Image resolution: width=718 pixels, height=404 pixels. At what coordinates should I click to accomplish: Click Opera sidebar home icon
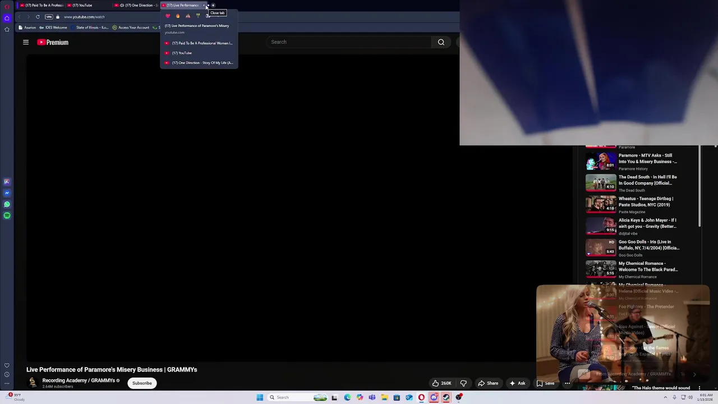click(x=7, y=18)
